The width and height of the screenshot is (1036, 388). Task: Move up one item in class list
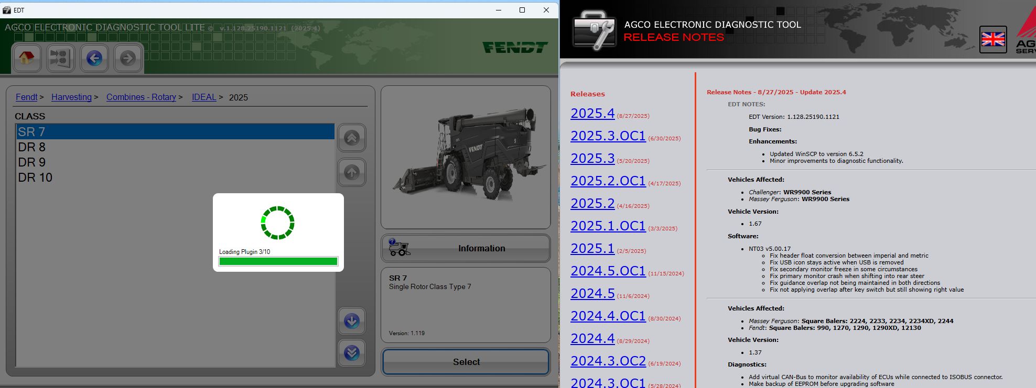[352, 172]
